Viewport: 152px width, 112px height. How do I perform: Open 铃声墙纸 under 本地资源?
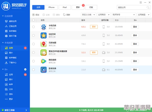point(11,58)
